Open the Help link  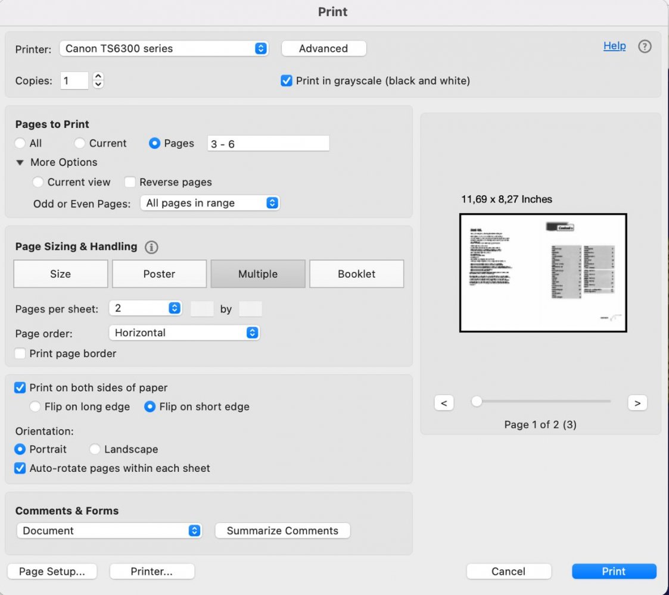point(614,46)
